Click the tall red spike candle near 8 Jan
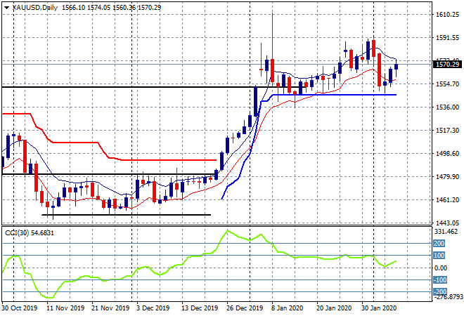 [272, 71]
